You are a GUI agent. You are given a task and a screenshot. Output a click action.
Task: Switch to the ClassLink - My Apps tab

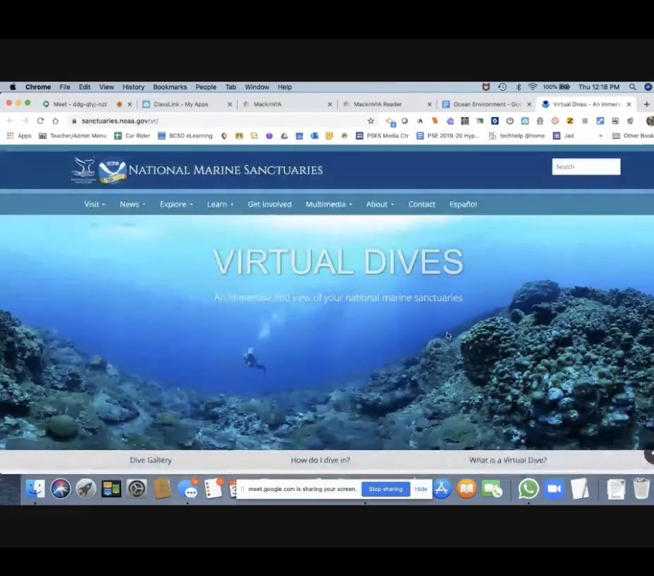coord(181,104)
